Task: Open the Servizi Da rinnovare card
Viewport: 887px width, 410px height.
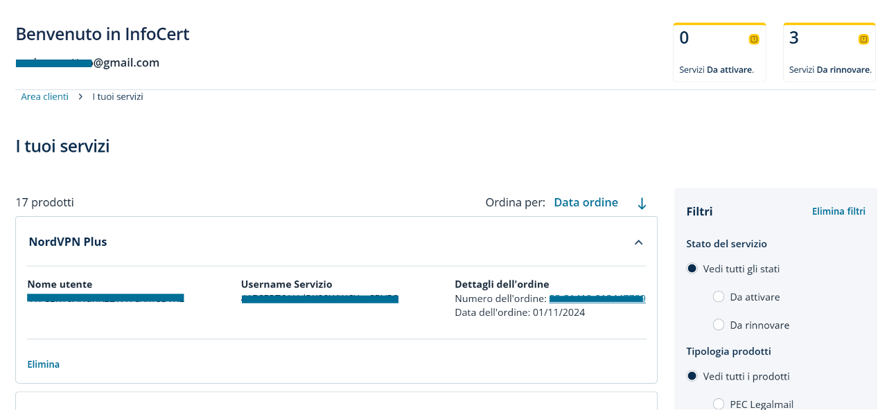Action: [829, 53]
